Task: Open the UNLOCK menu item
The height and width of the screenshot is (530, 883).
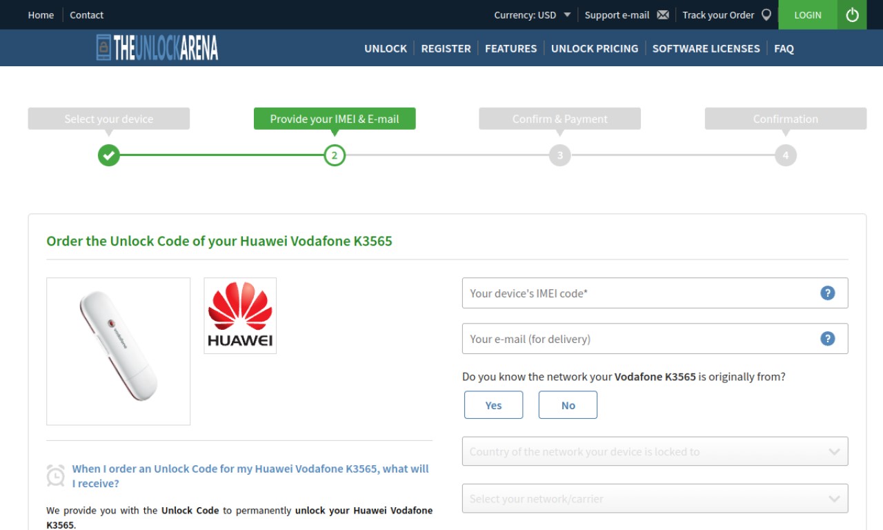Action: (386, 48)
